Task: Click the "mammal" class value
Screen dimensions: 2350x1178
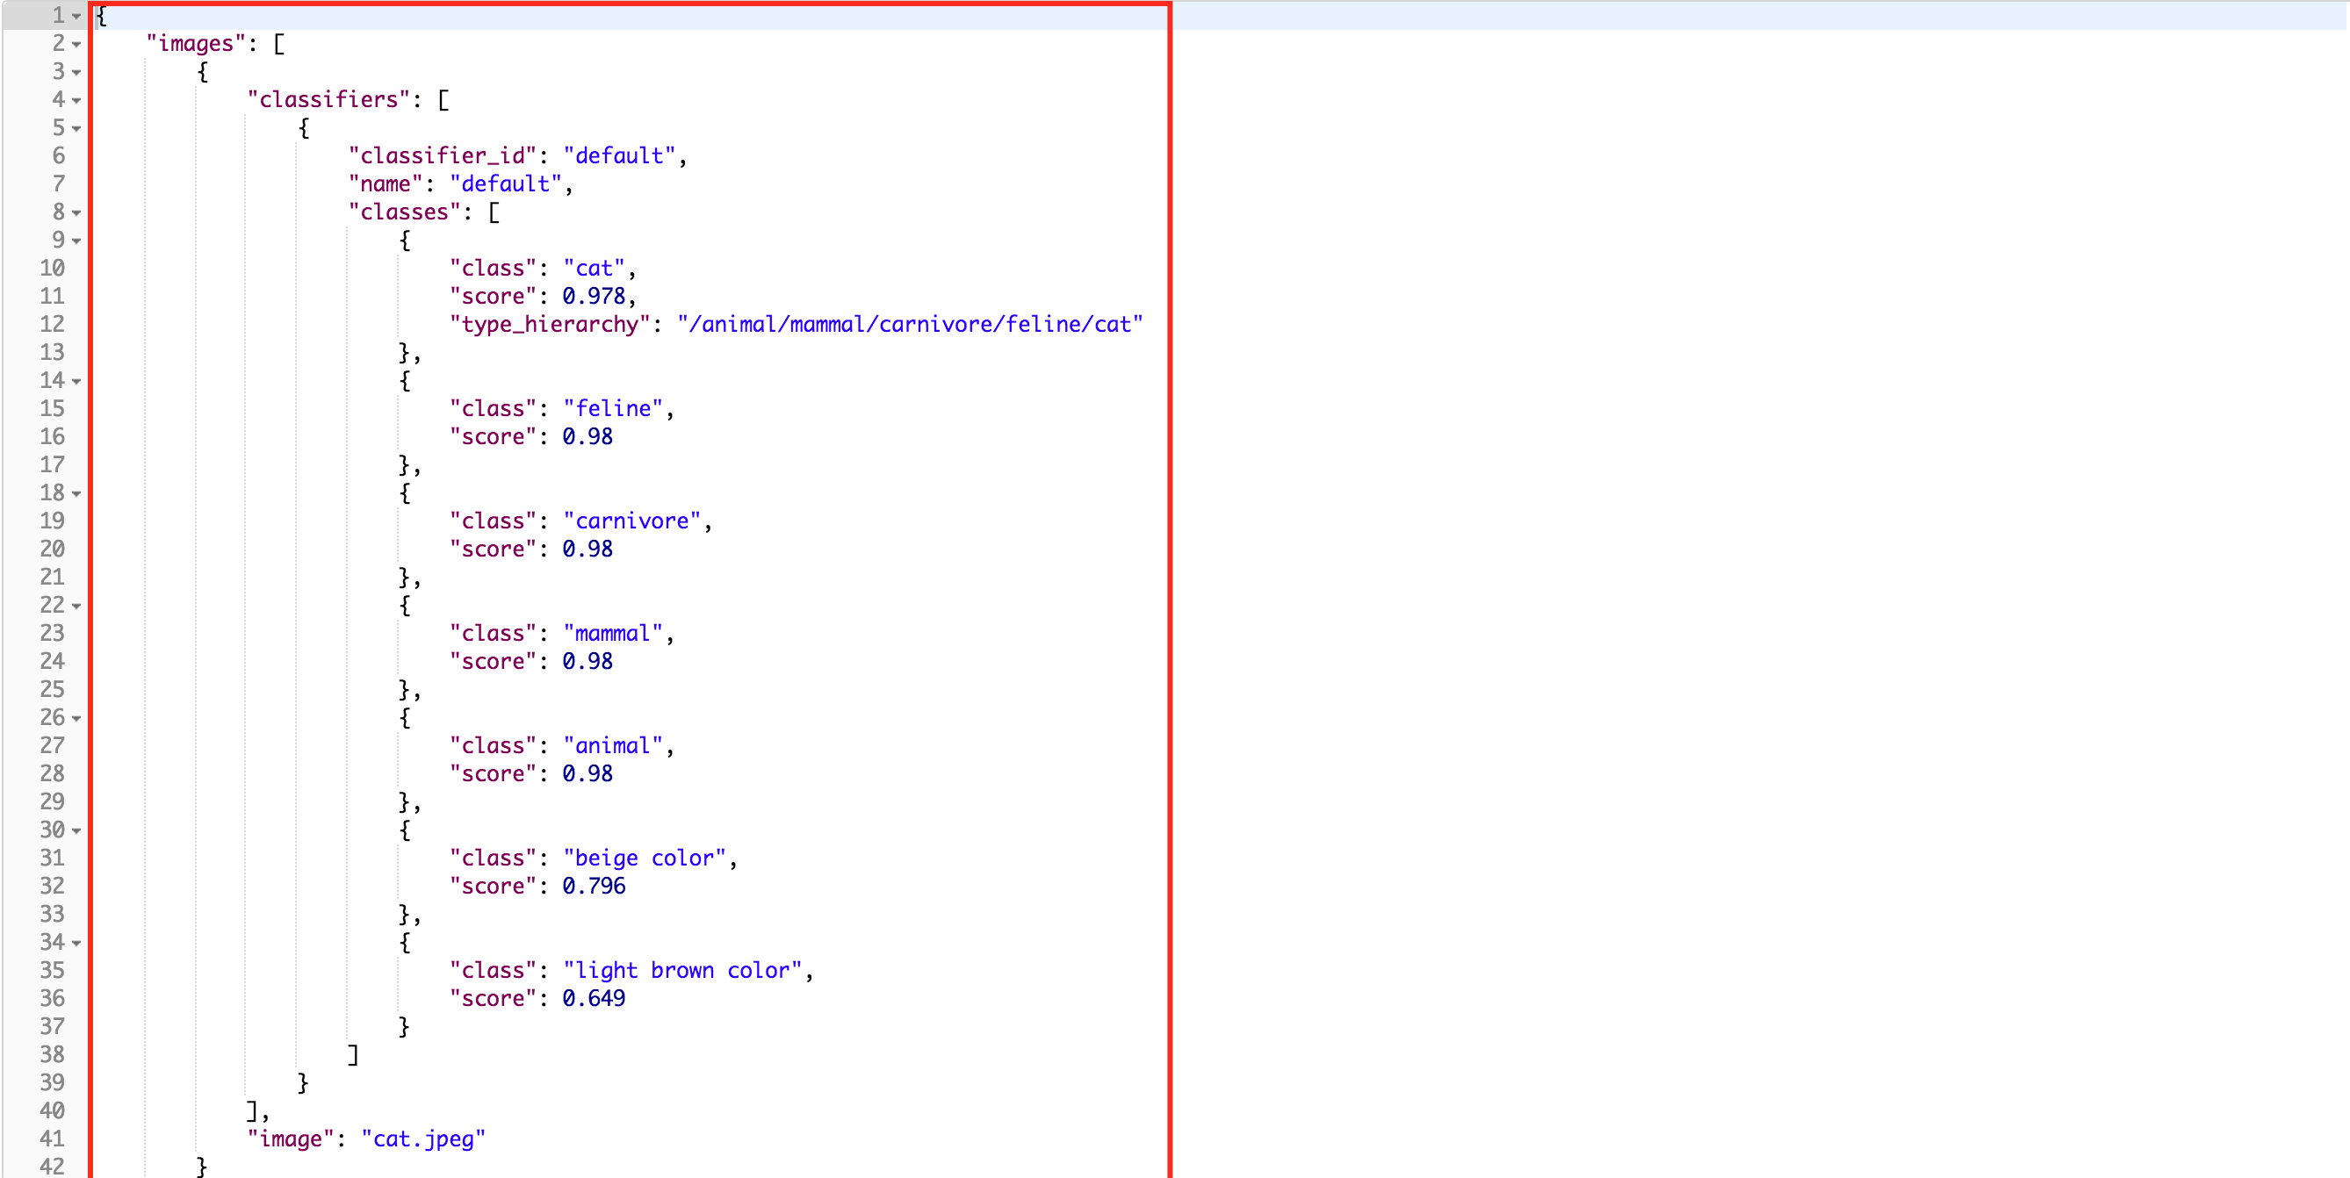Action: tap(613, 634)
